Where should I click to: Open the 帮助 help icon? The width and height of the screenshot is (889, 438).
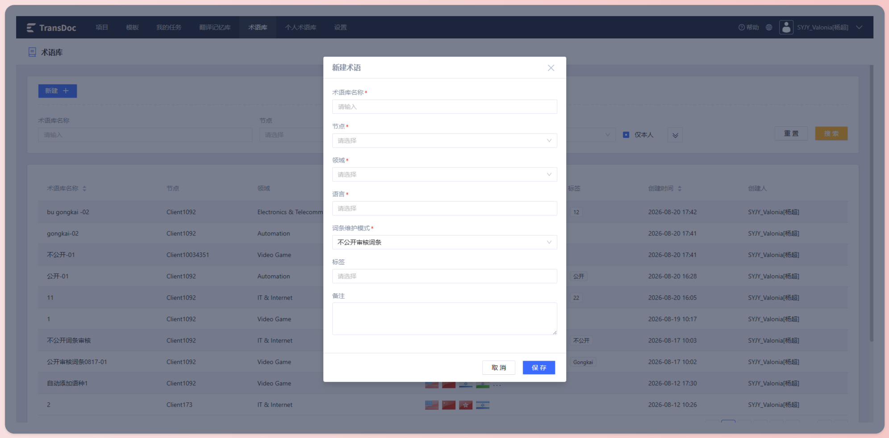[x=742, y=27]
